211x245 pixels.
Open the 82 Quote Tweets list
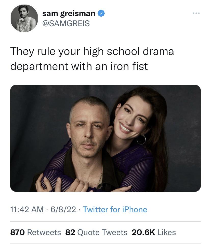[x=96, y=232]
